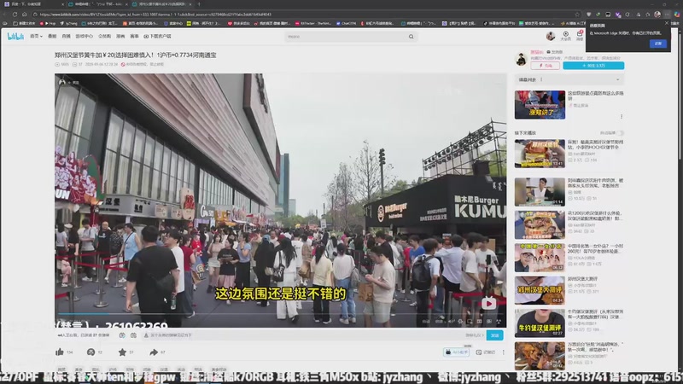Open the messages icon with red badge
This screenshot has height=384, width=683.
coord(580,36)
